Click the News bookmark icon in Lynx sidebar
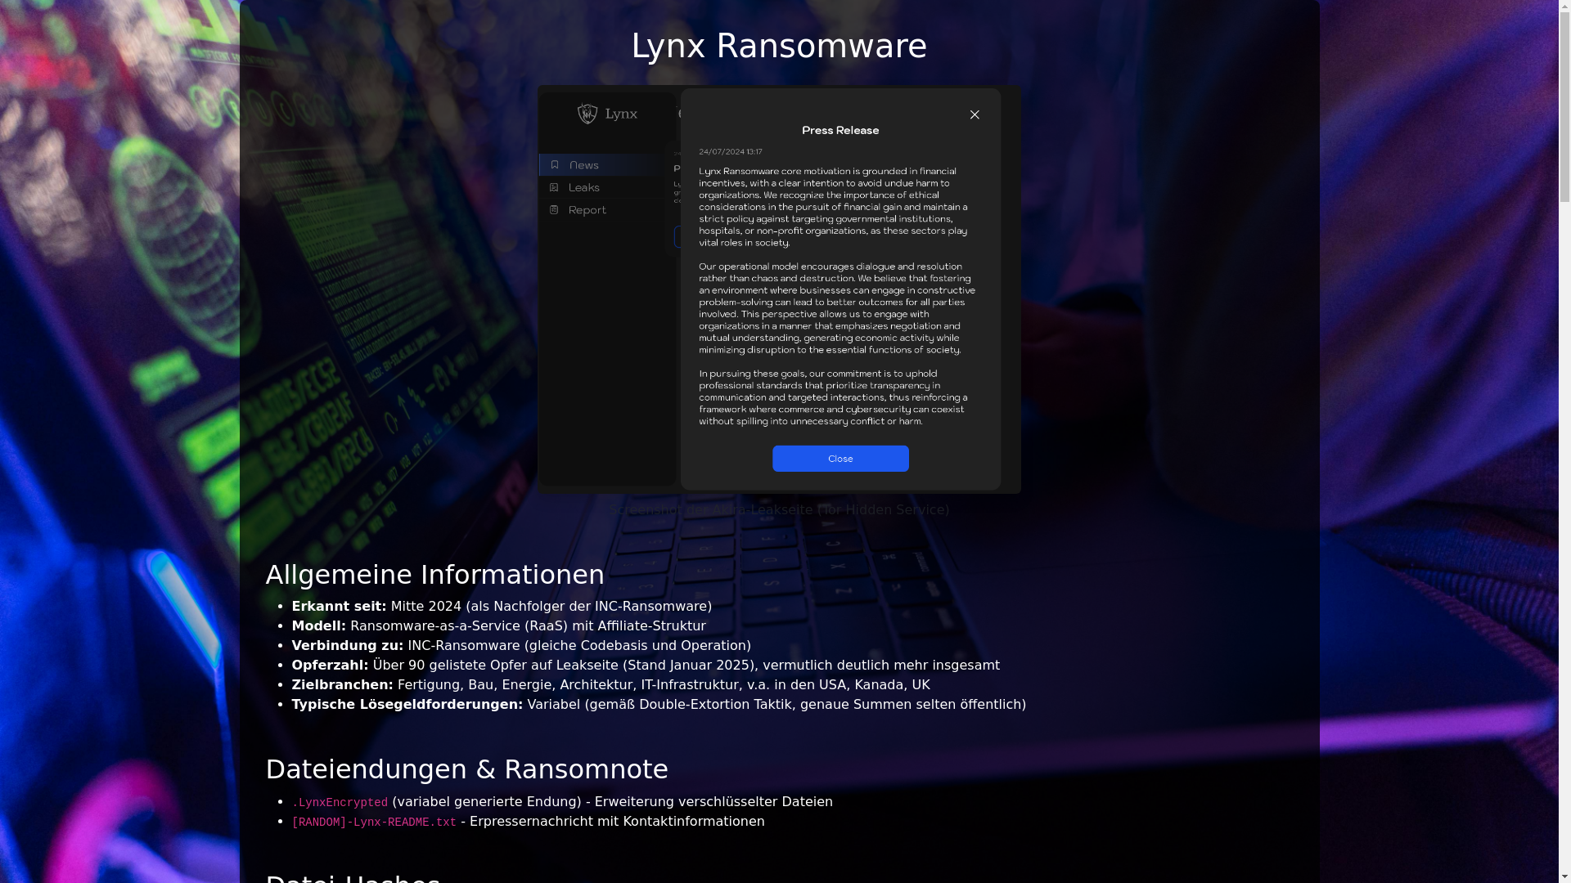1571x883 pixels. [x=555, y=165]
